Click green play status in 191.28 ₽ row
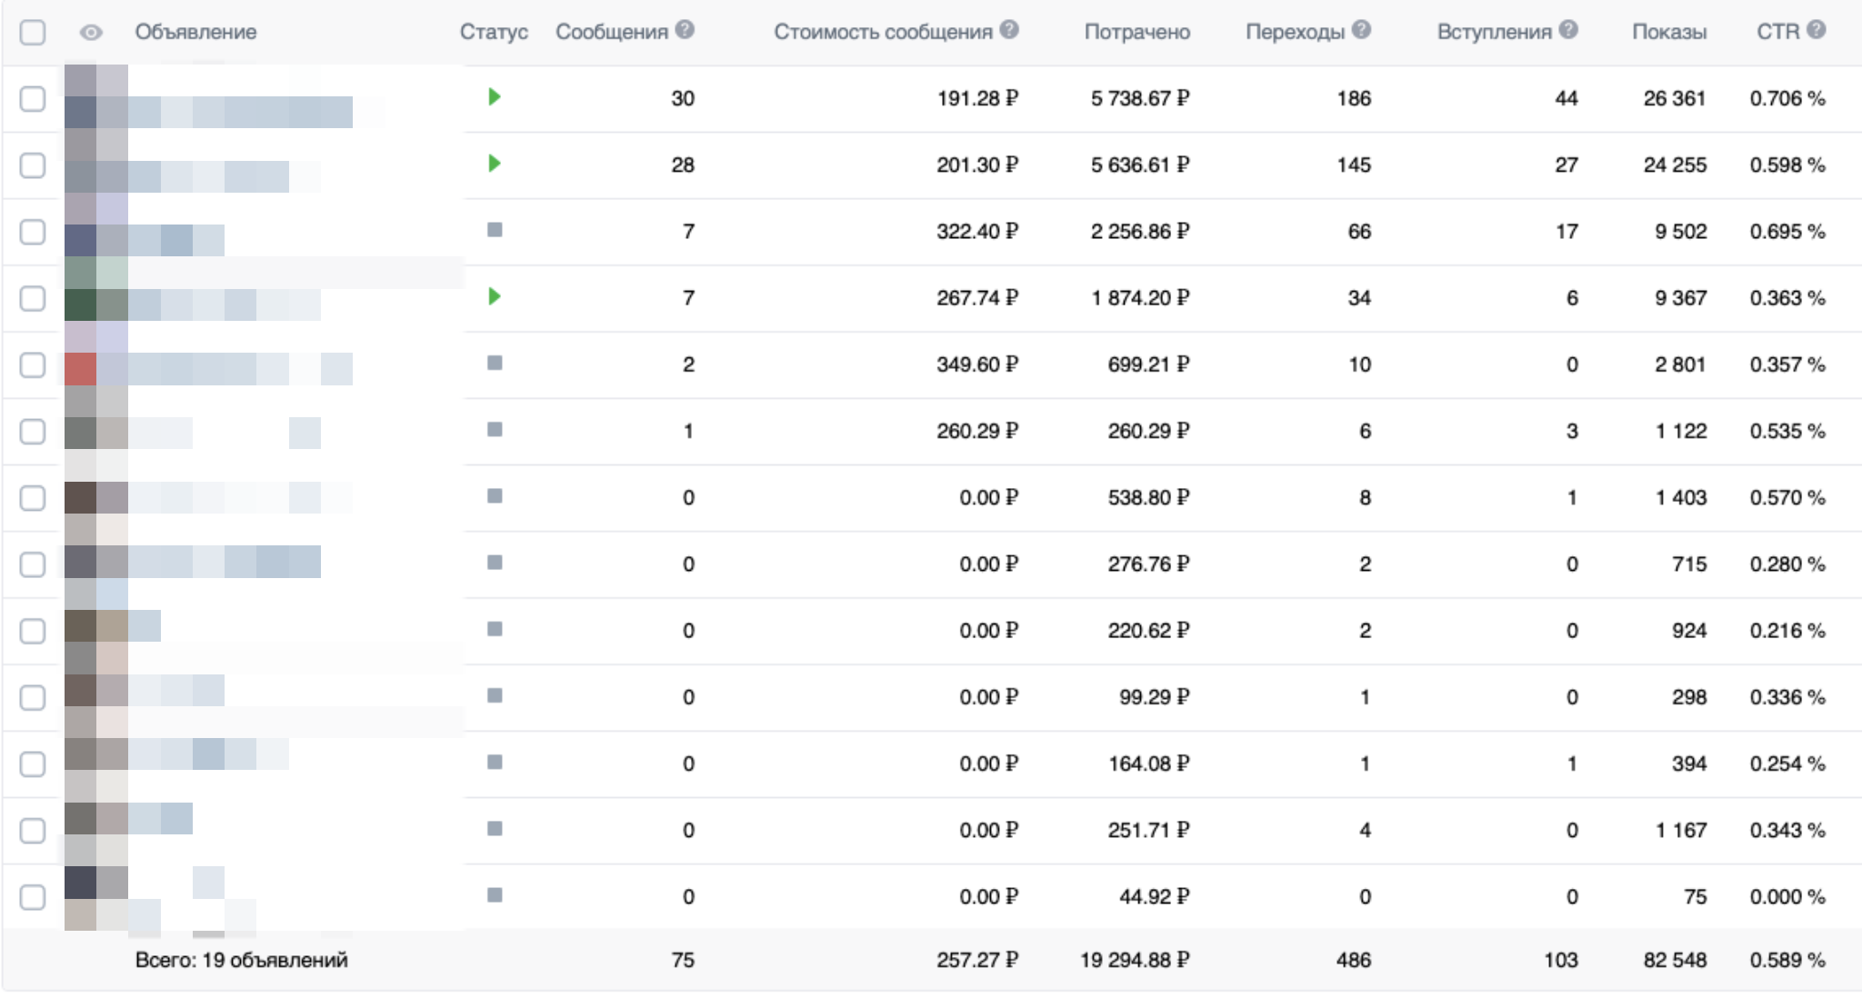Viewport: 1862px width, 998px height. (494, 96)
